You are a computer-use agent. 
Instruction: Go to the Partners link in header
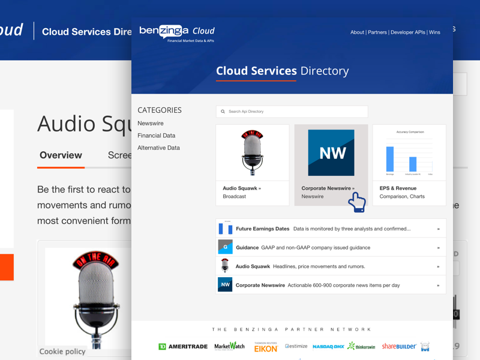pyautogui.click(x=377, y=32)
